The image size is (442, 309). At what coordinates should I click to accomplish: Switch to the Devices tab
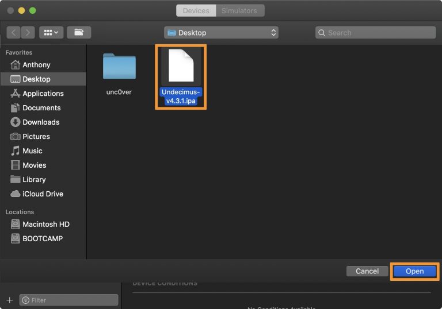pyautogui.click(x=196, y=11)
